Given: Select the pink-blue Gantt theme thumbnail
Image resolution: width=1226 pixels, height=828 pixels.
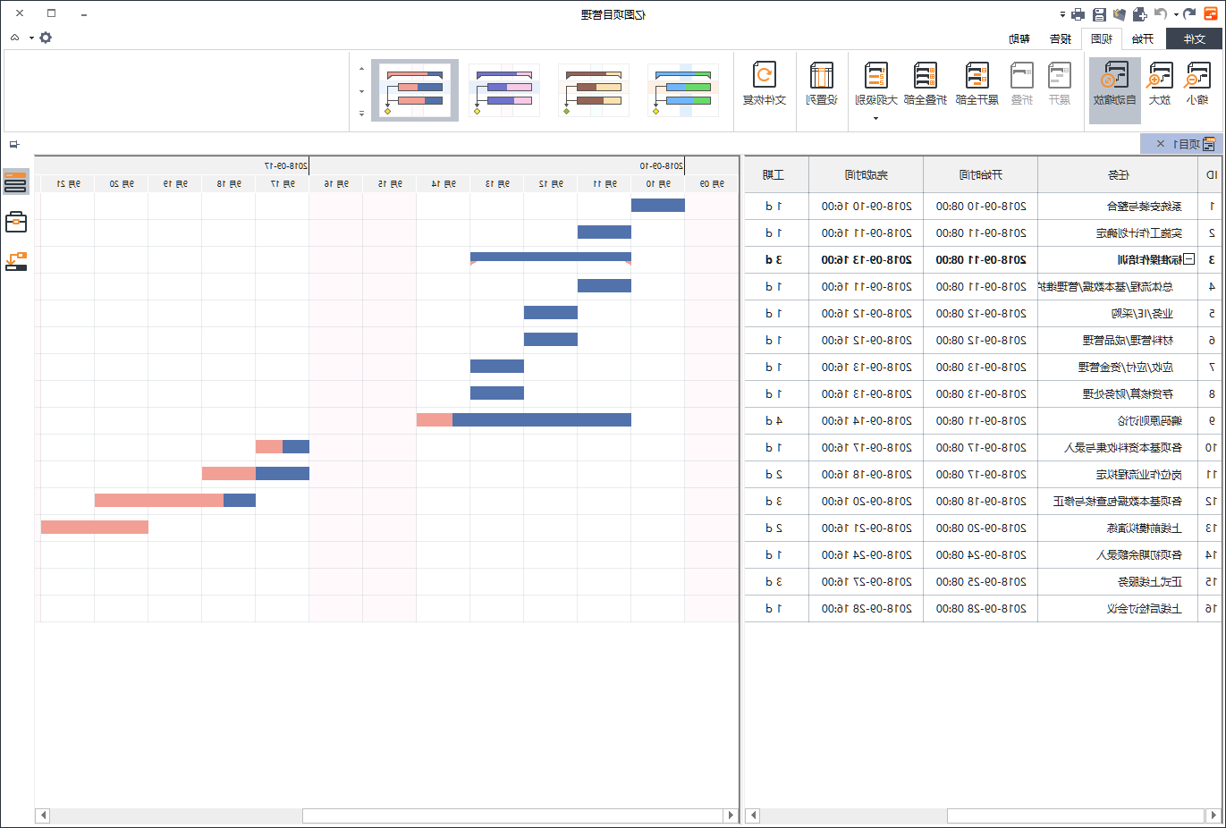Looking at the screenshot, I should (415, 90).
